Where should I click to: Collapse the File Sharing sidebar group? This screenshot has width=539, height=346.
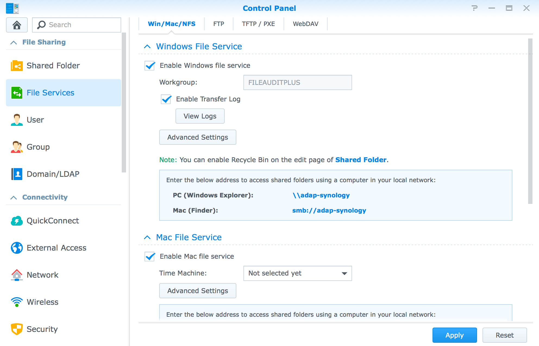point(14,43)
